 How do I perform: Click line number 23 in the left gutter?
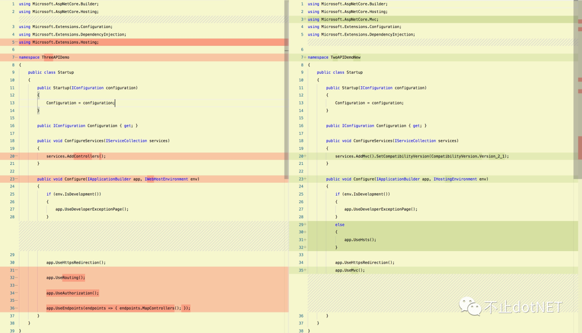12,178
